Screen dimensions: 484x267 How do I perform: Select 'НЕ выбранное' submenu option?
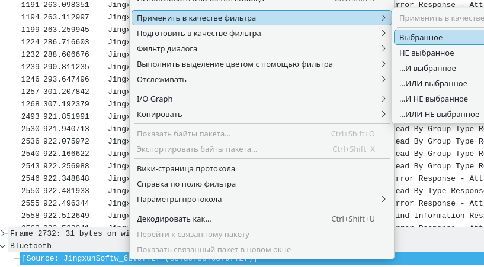coord(427,53)
